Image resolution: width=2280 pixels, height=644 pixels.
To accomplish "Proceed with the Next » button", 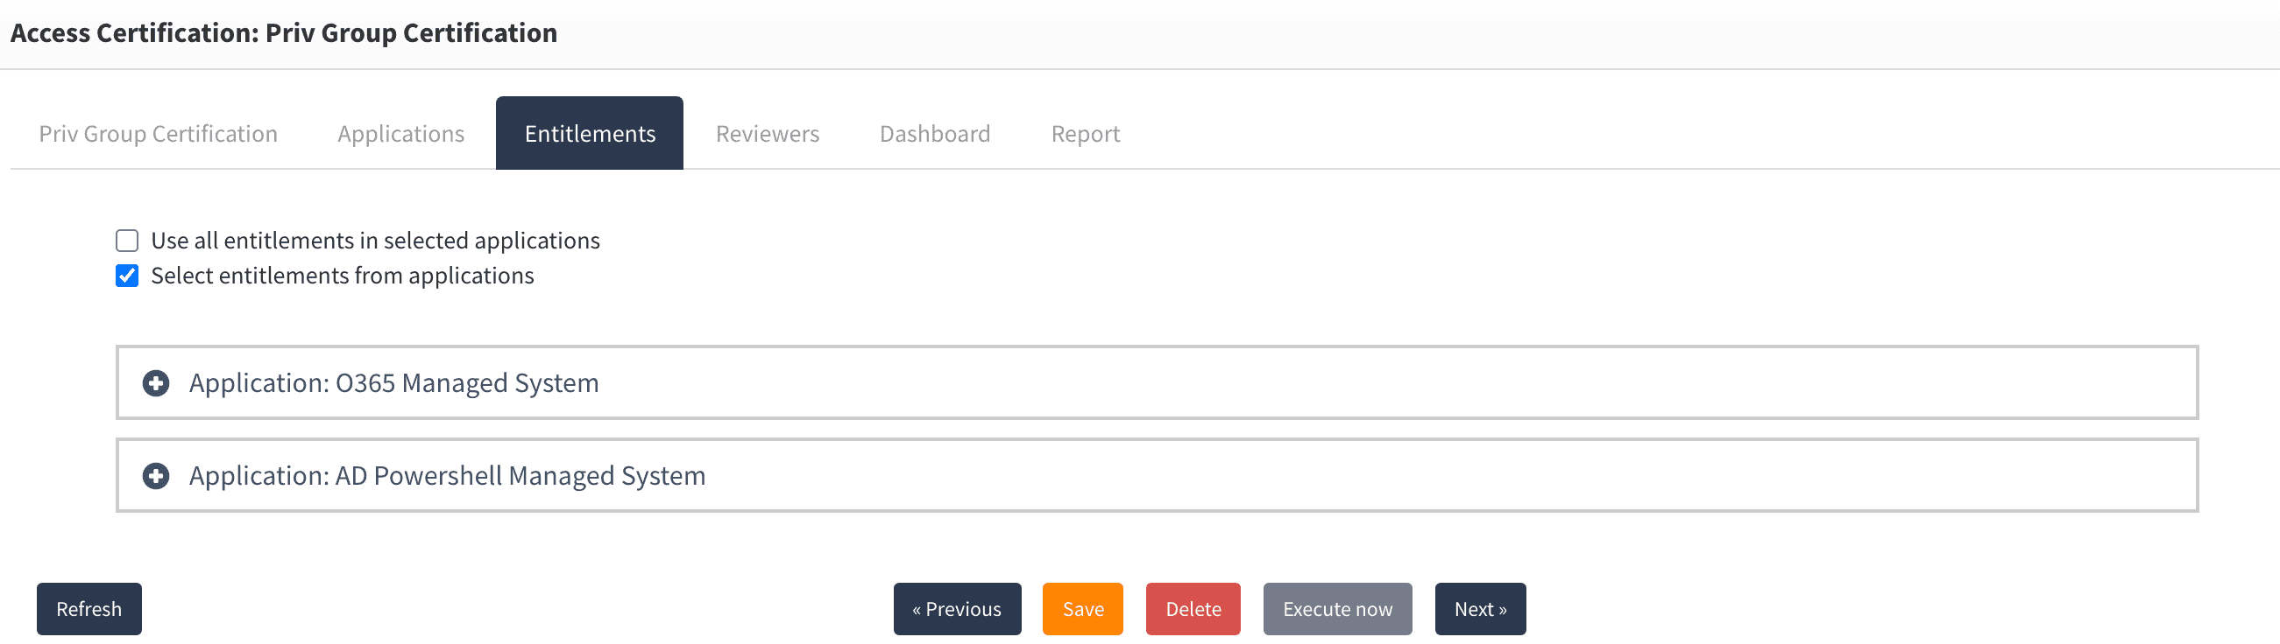I will tap(1480, 610).
